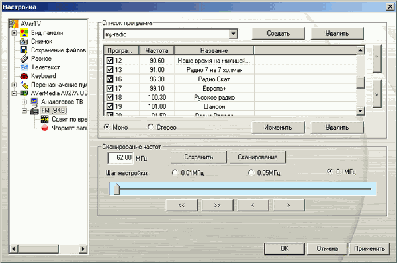
Task: Uncheck program 13 checkbox
Action: pyautogui.click(x=110, y=70)
